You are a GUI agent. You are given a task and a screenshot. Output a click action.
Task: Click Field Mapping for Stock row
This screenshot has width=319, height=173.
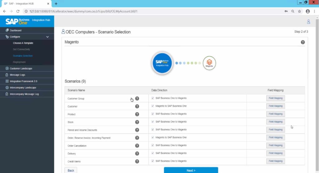pyautogui.click(x=275, y=122)
